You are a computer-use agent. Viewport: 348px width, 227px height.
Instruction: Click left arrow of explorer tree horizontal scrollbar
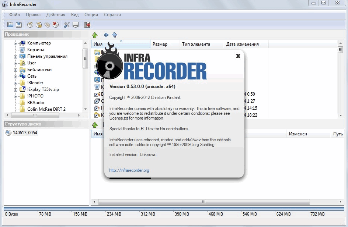(7, 115)
